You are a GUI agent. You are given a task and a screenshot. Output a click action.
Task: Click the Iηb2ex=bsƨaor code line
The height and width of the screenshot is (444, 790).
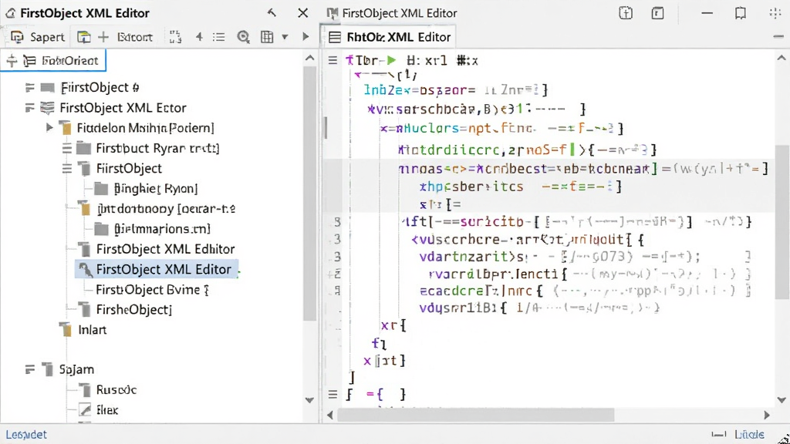tap(455, 90)
